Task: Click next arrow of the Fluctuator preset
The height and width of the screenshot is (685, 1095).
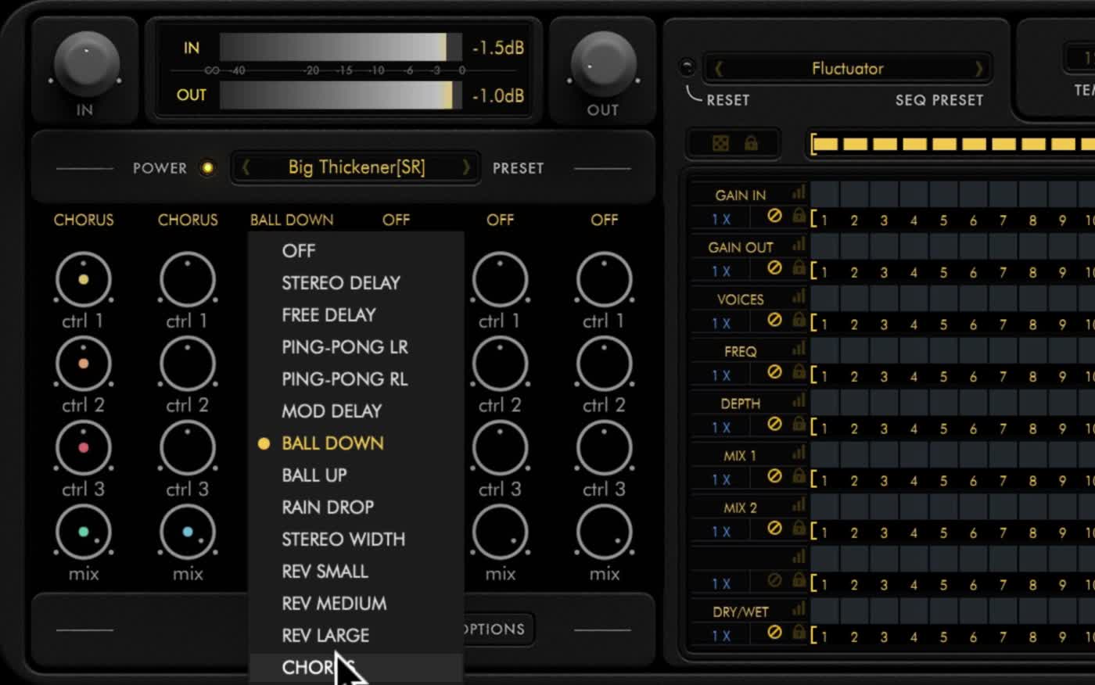Action: 978,69
